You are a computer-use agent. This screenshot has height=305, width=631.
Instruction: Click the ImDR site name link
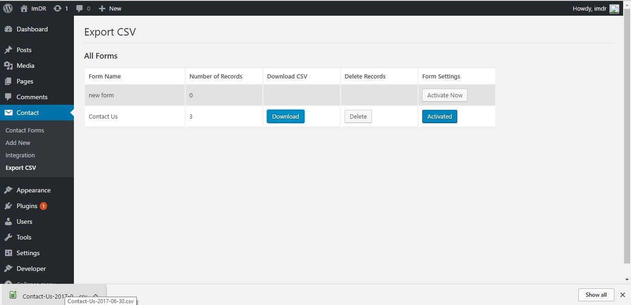39,8
